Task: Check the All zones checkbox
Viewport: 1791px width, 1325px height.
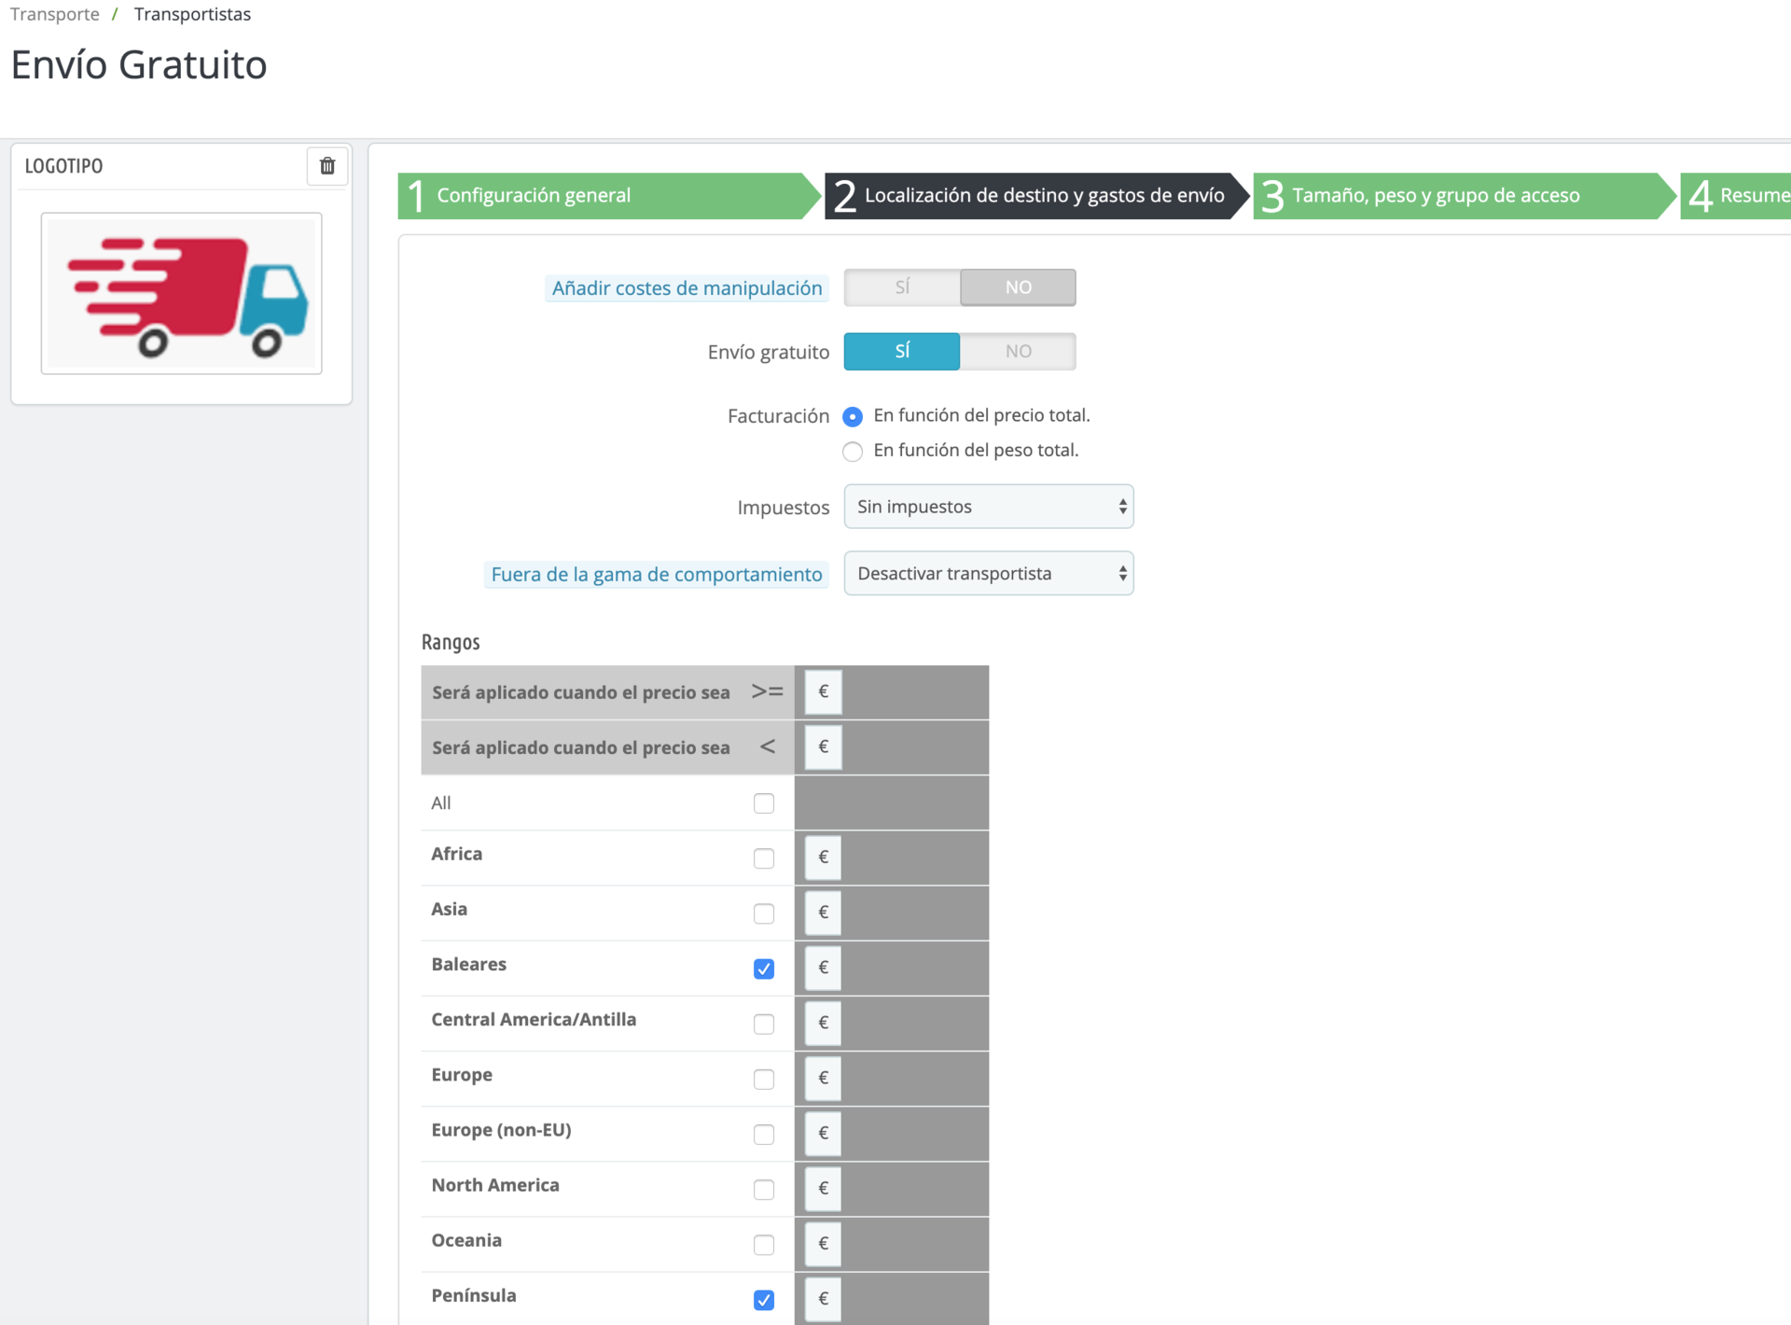Action: coord(764,803)
